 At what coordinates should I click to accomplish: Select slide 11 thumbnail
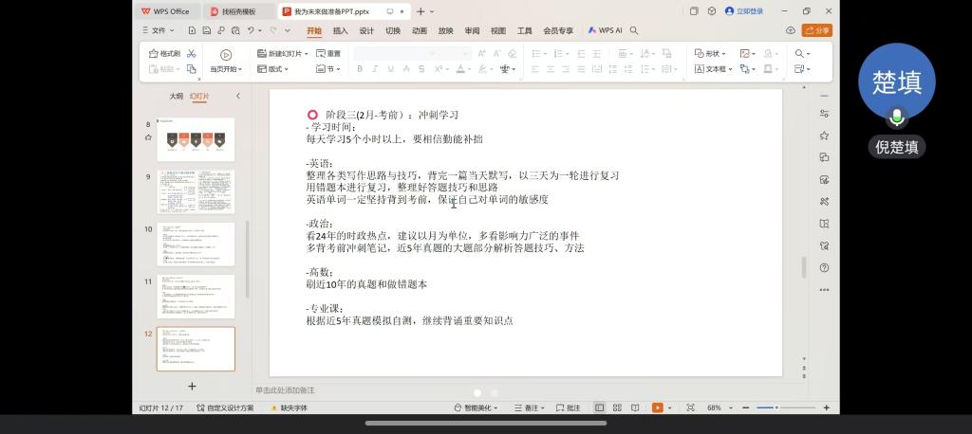pos(196,297)
